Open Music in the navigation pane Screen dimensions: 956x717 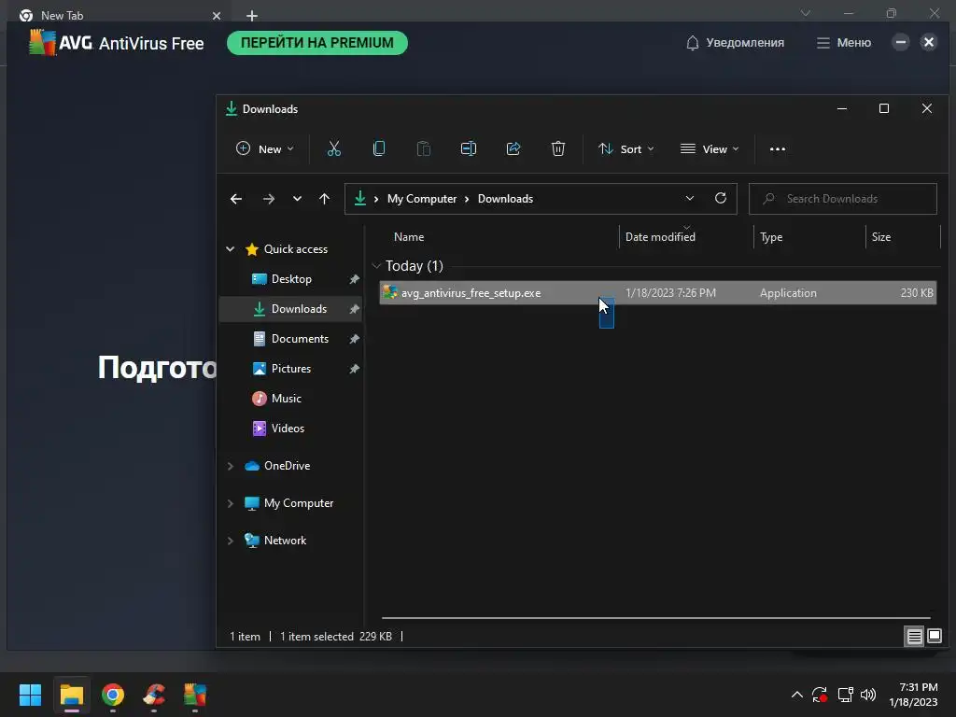[x=286, y=398]
